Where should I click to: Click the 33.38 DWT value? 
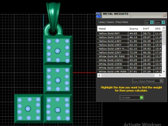click(147, 41)
